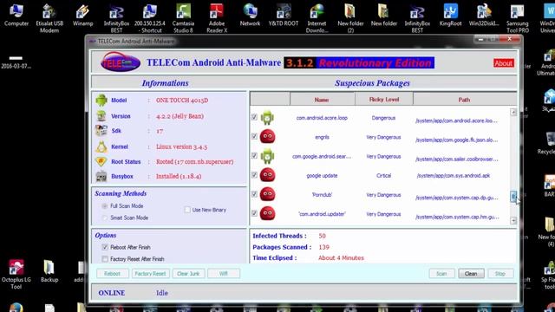Image resolution: width=555 pixels, height=312 pixels.
Task: Uncheck the com.google.android.sear package checkbox
Action: click(x=254, y=155)
